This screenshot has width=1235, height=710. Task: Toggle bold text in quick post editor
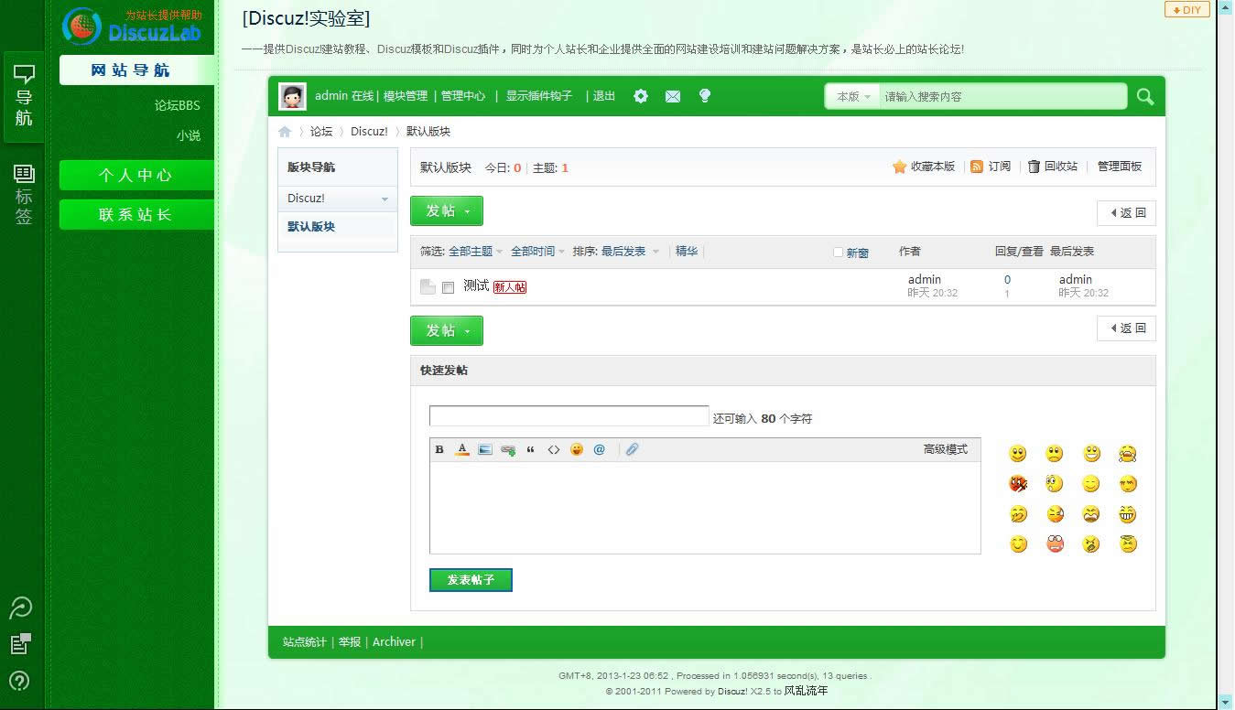[439, 449]
